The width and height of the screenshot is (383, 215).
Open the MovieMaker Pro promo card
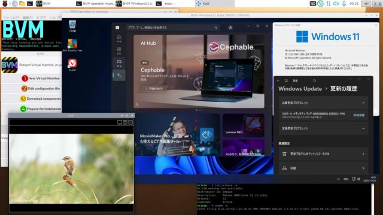[178, 135]
